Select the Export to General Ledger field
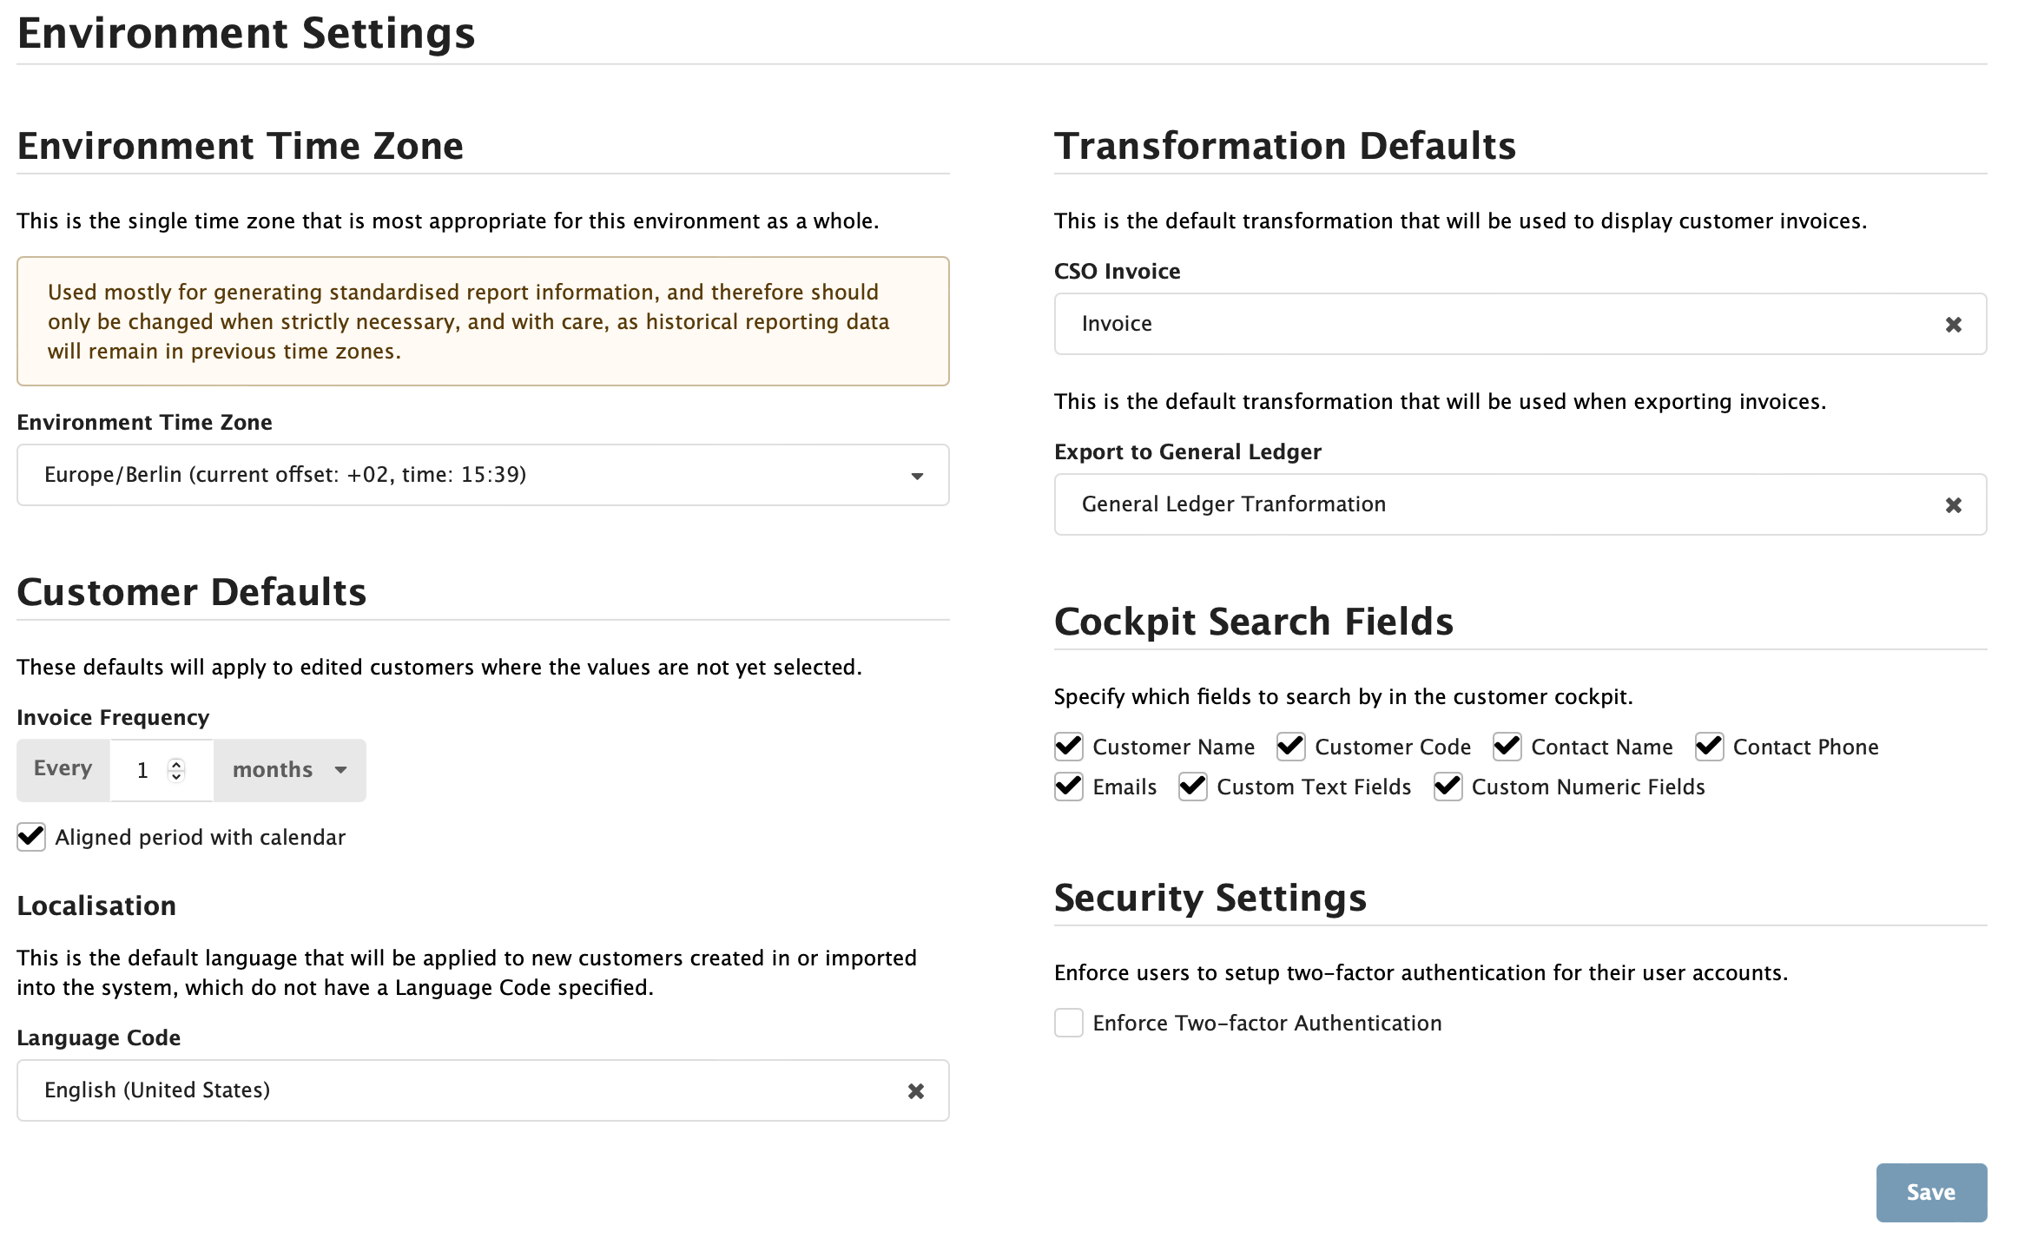Image resolution: width=2018 pixels, height=1238 pixels. [1476, 504]
